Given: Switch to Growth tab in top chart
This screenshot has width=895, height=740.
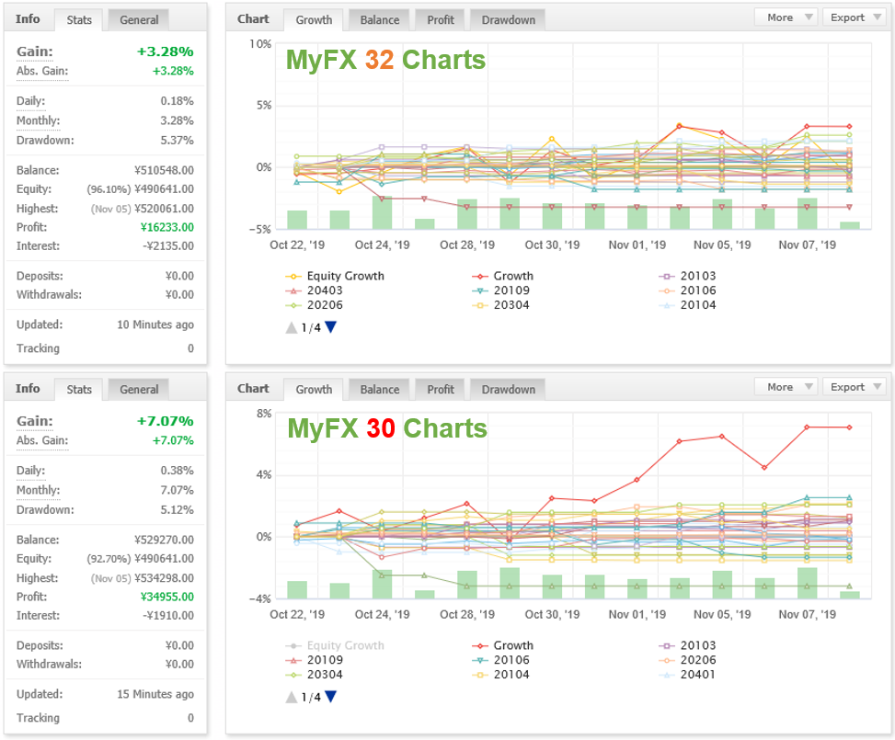Looking at the screenshot, I should click(x=314, y=20).
